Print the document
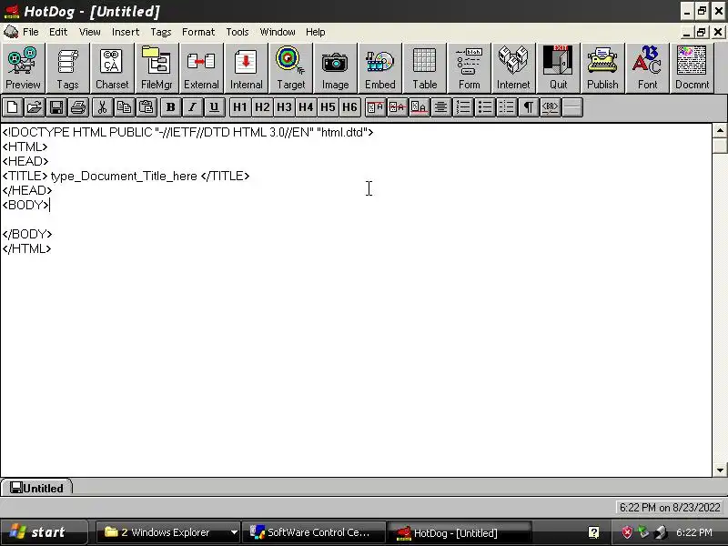Viewport: 728px width, 546px height. [x=78, y=107]
